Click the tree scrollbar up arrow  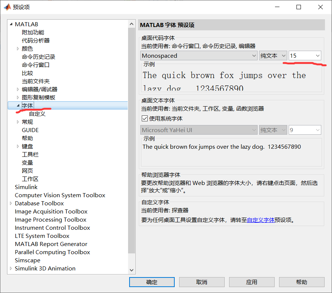[x=131, y=24]
